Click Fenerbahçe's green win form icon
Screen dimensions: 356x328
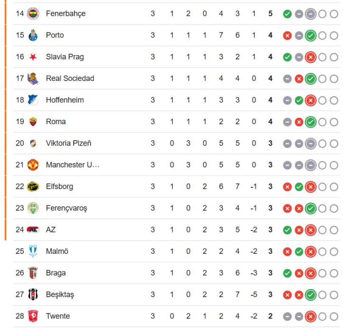click(x=287, y=14)
